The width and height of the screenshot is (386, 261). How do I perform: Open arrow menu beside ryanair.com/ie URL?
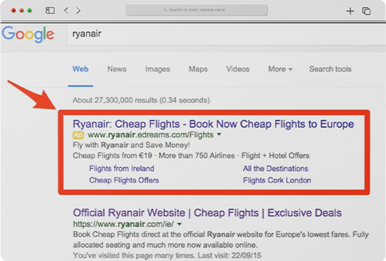point(179,224)
